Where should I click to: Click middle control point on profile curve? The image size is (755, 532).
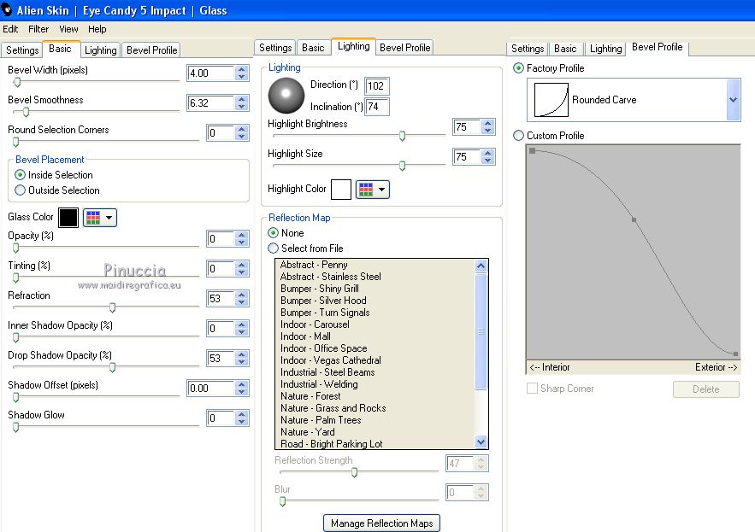[x=634, y=219]
